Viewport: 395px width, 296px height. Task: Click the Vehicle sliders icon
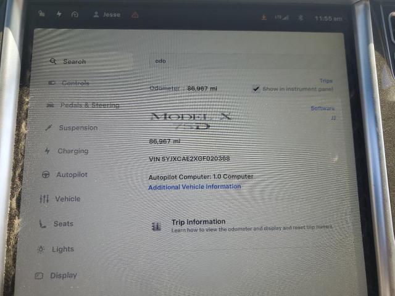(x=44, y=199)
